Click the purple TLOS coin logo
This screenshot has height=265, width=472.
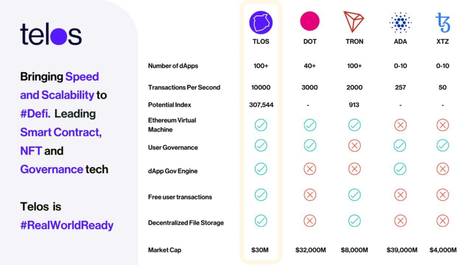pyautogui.click(x=261, y=22)
